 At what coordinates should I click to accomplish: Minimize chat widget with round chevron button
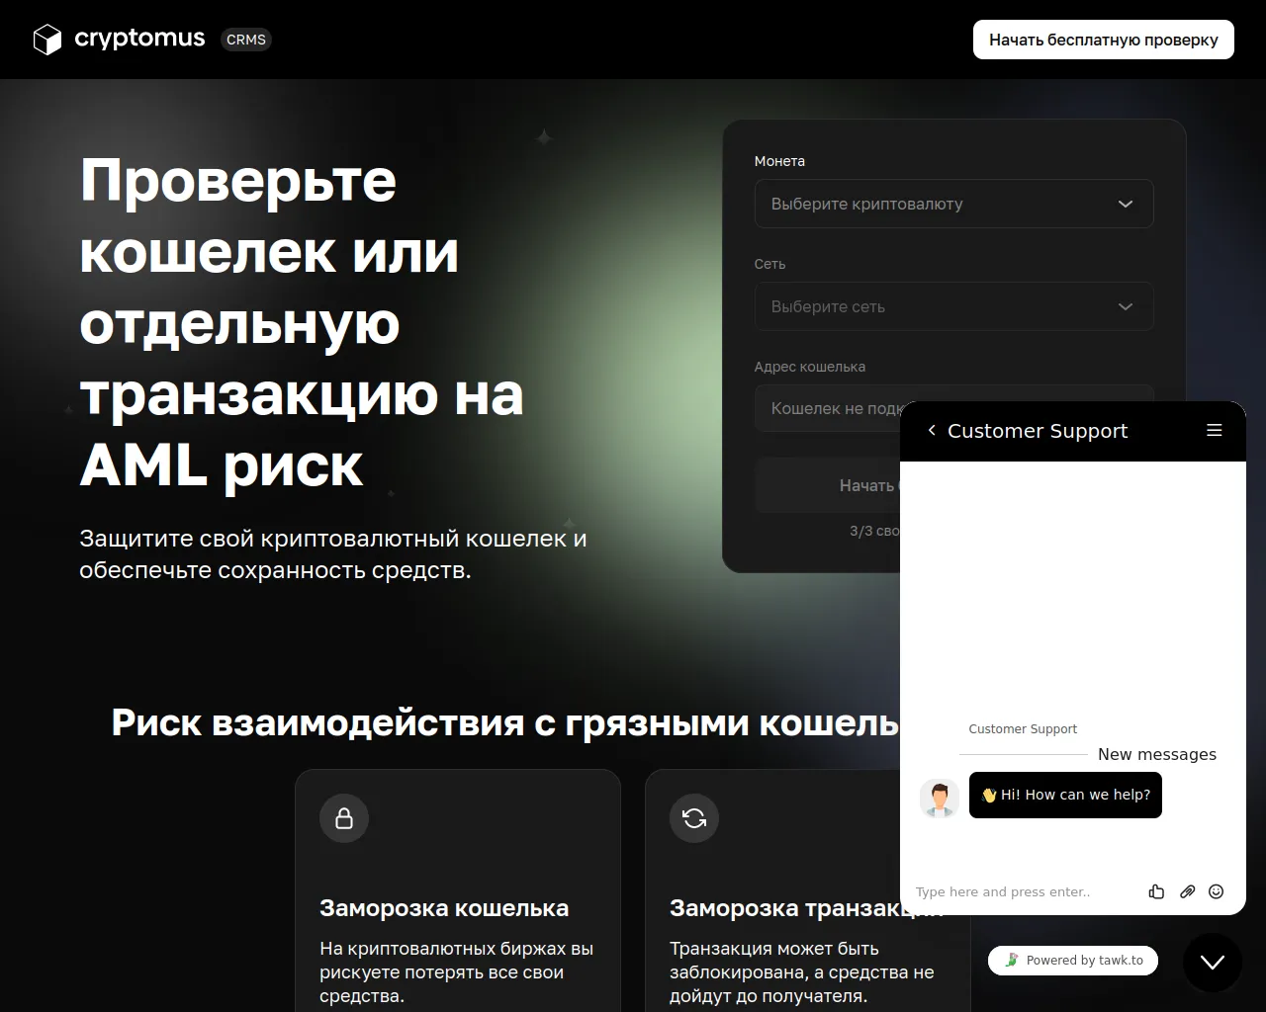pos(1213,962)
